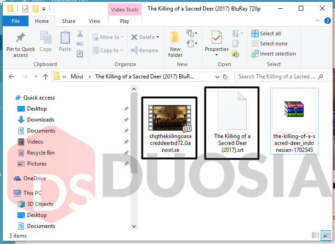Click Movi in the breadcrumb path
This screenshot has height=244, width=335.
pos(77,77)
